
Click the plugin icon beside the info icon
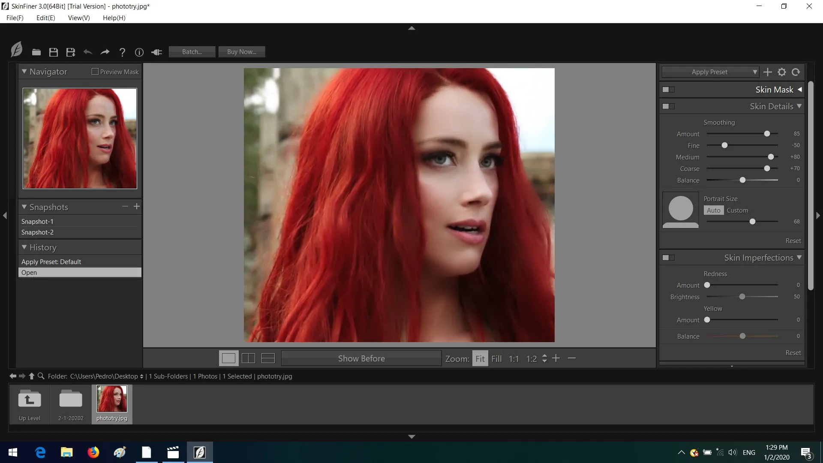click(x=156, y=52)
